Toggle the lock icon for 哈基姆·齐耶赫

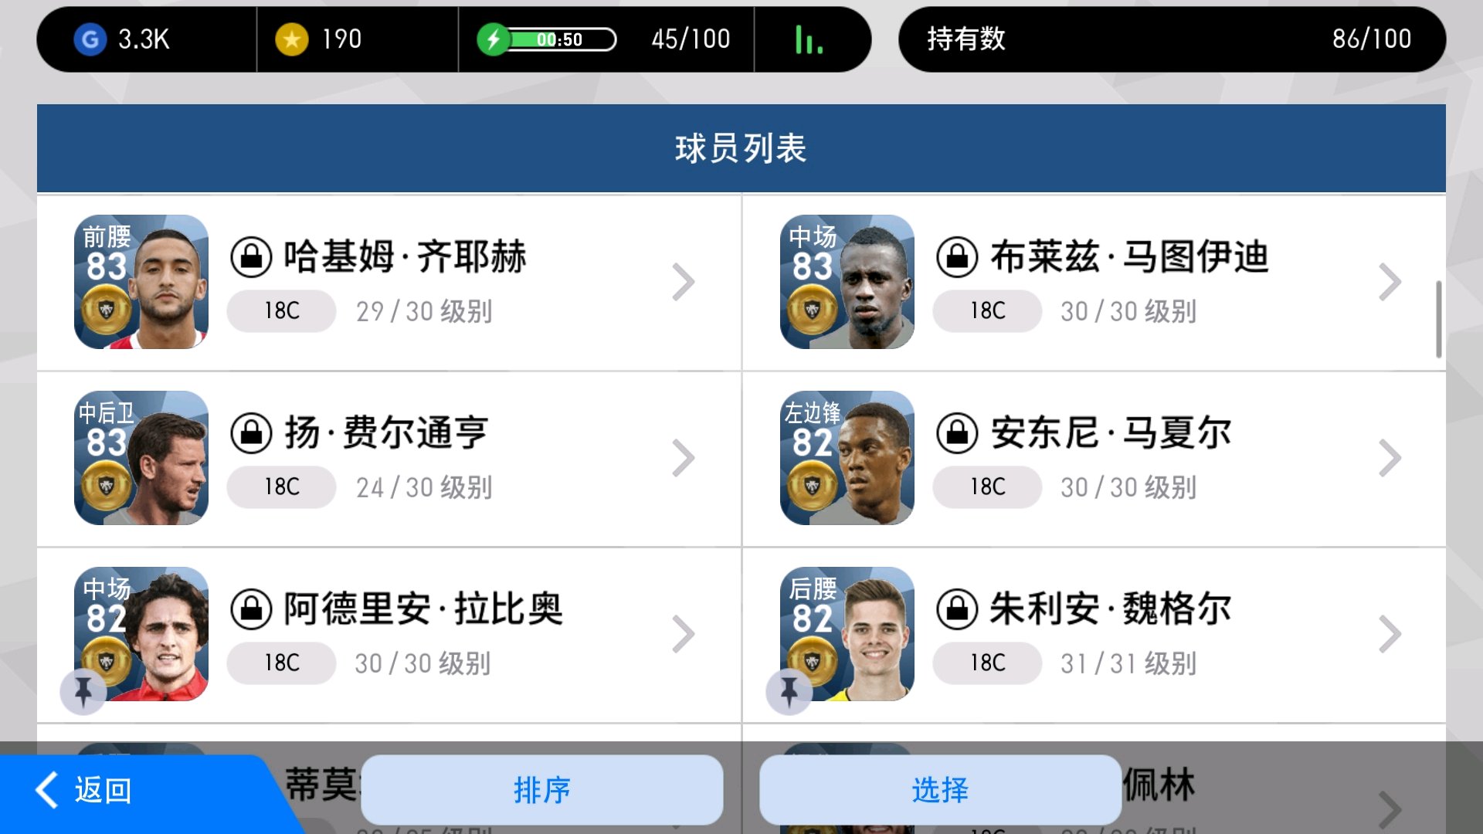pos(252,257)
